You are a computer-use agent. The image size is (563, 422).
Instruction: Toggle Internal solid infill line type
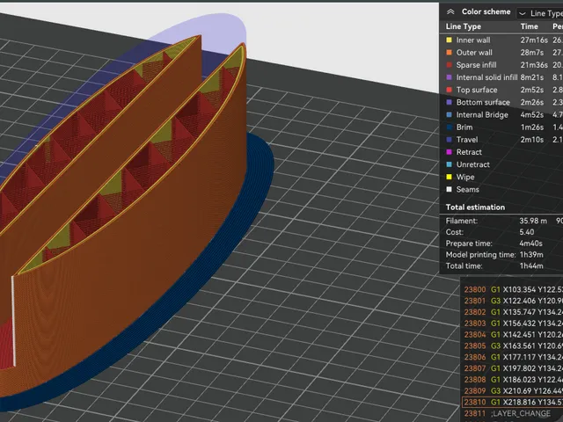point(486,77)
